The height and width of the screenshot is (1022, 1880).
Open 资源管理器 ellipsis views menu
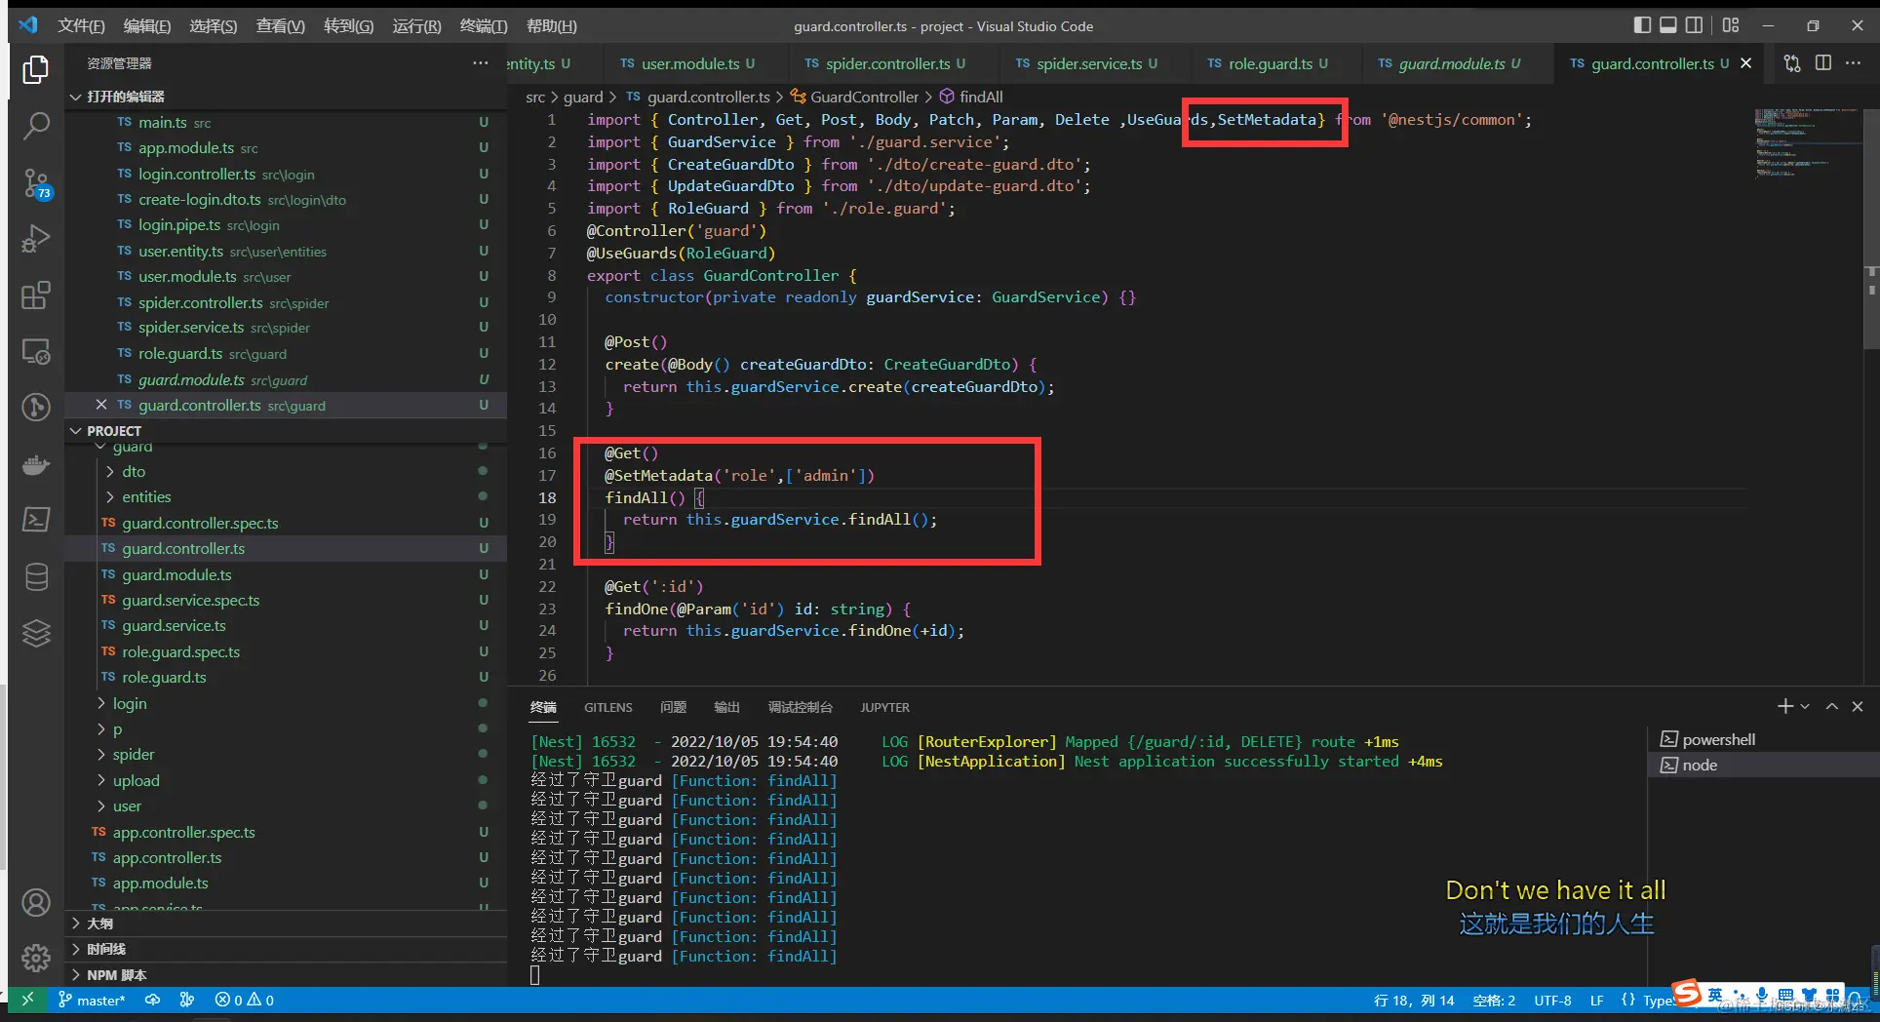[481, 63]
